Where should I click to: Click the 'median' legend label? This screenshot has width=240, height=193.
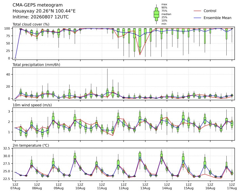[x=166, y=14]
